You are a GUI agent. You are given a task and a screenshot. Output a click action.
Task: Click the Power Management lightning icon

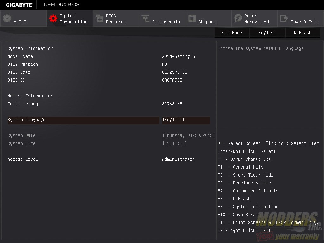point(238,18)
